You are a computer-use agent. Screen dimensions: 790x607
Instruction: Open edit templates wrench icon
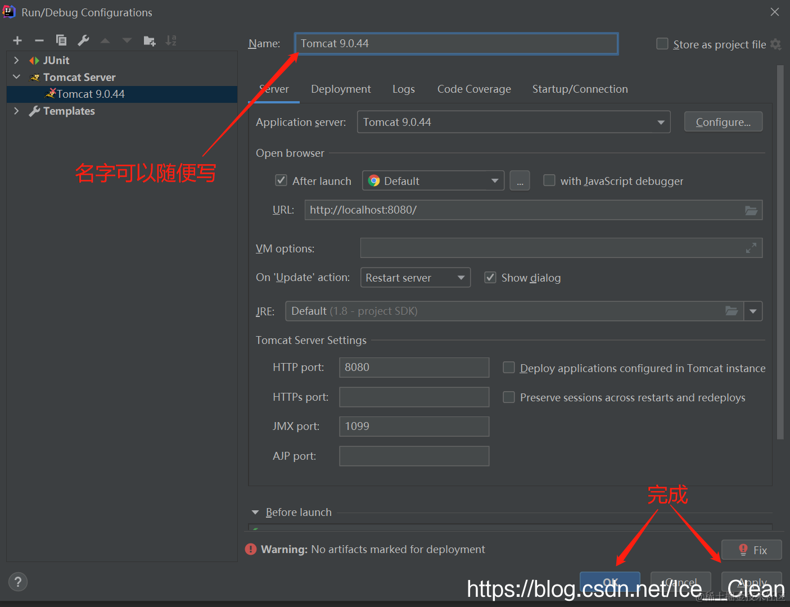tap(83, 40)
